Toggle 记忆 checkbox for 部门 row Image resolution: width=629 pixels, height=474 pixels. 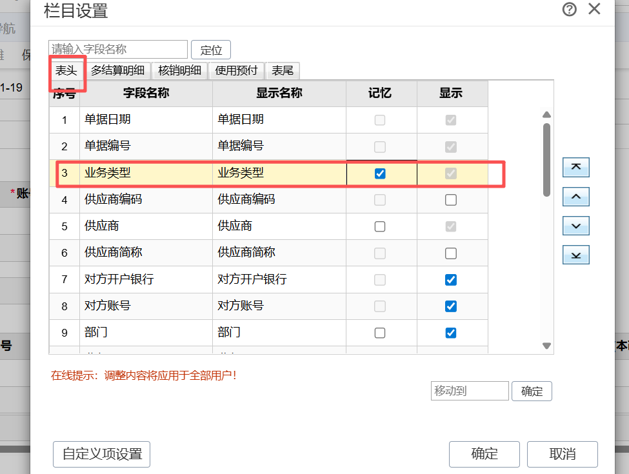[380, 333]
